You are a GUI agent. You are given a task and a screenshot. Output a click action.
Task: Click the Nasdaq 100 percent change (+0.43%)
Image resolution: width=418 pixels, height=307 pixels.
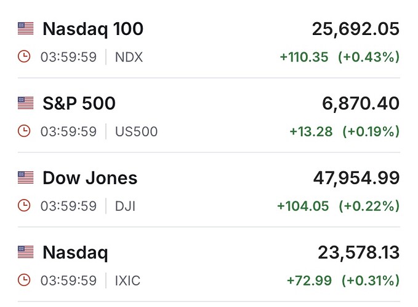[368, 57]
